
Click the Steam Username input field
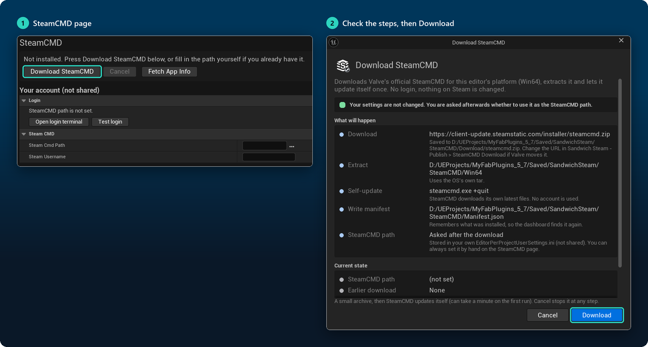point(269,157)
